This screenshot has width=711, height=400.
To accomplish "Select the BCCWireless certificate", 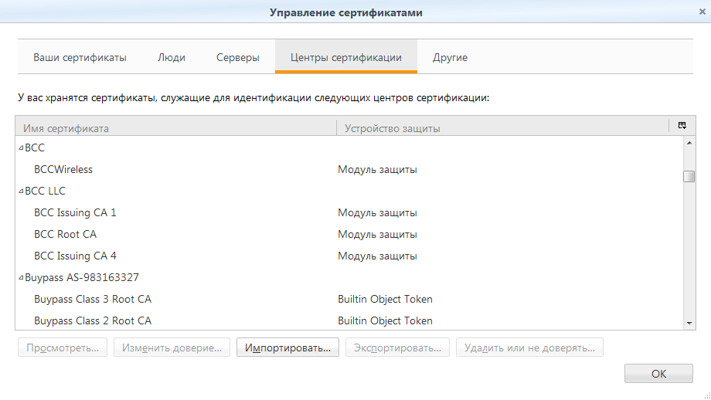I will pos(63,169).
